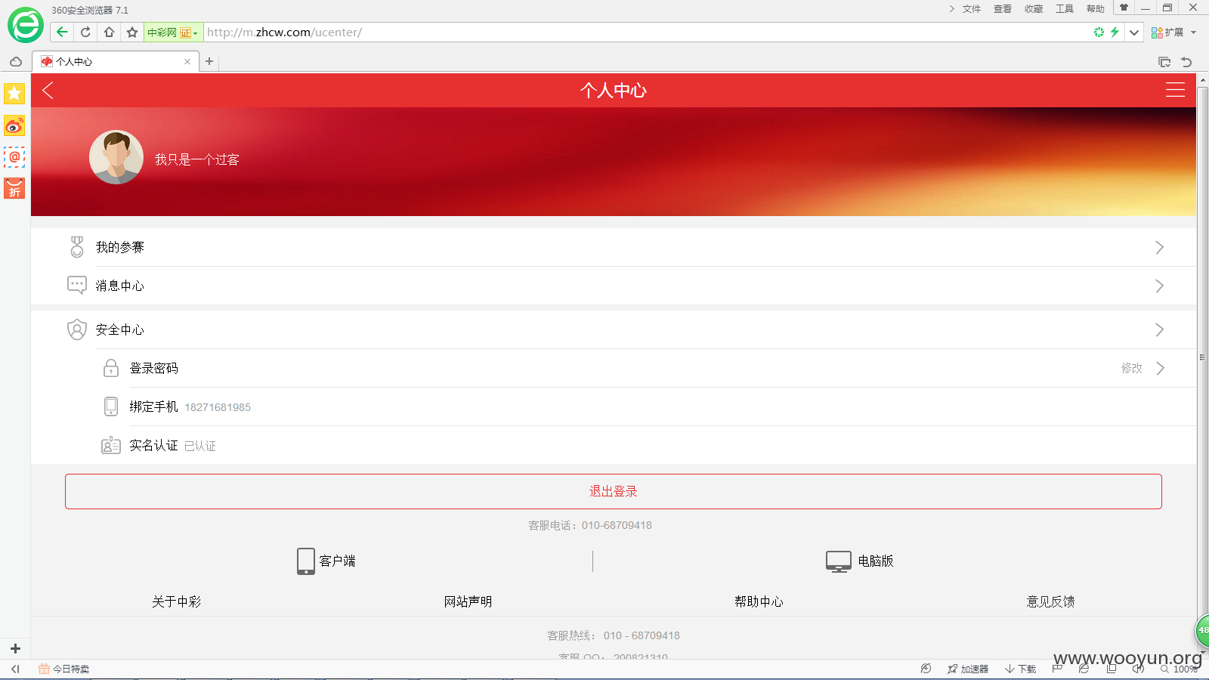This screenshot has height=680, width=1209.
Task: Click the 退出登录 logout button
Action: pos(614,491)
